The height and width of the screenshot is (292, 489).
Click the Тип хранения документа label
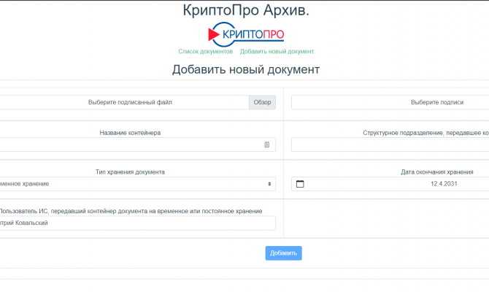pyautogui.click(x=130, y=172)
